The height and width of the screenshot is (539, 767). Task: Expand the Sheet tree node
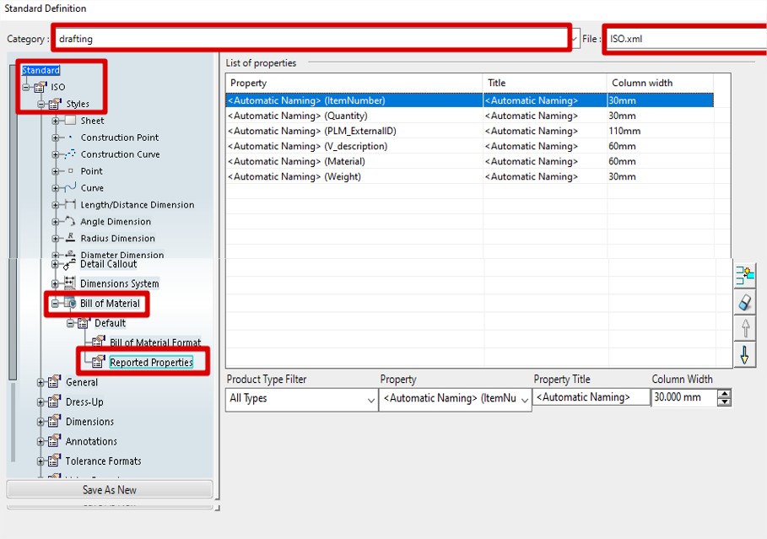56,121
